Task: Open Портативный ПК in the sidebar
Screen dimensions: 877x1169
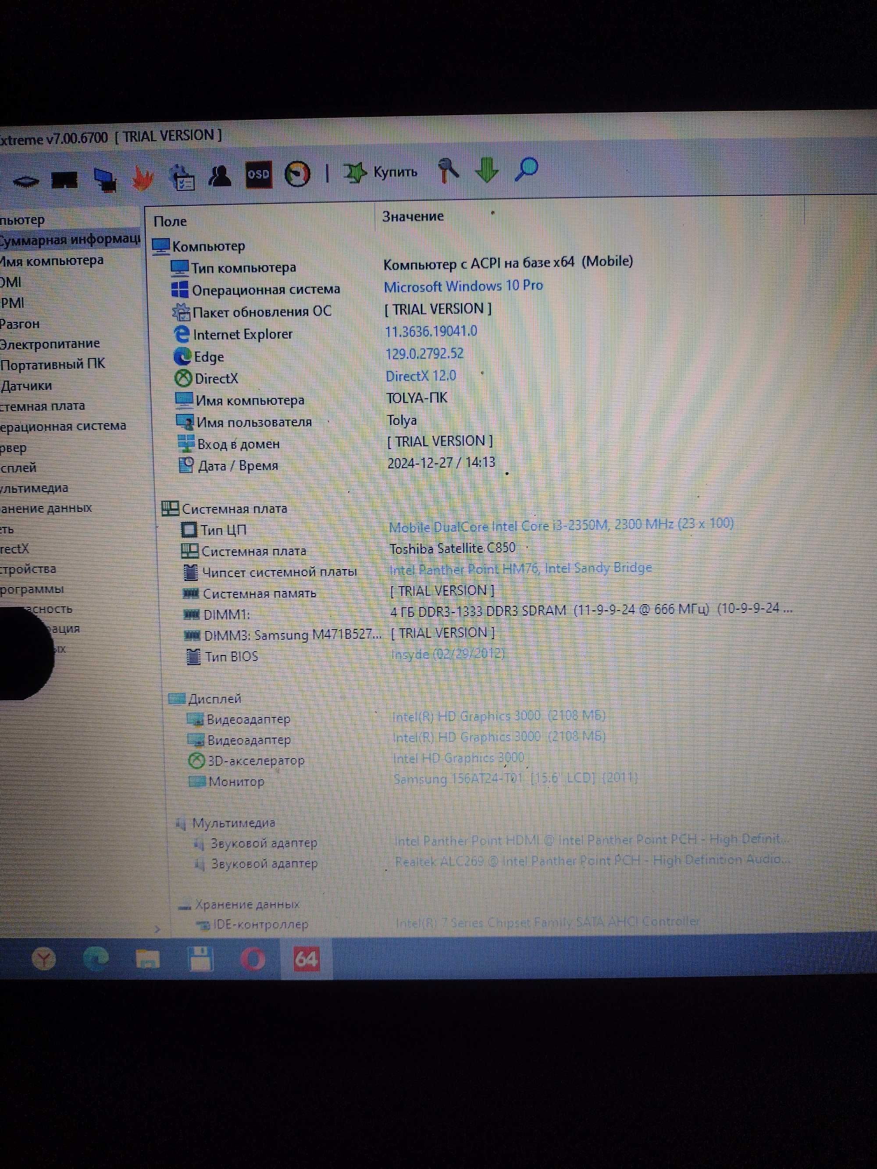Action: [52, 364]
